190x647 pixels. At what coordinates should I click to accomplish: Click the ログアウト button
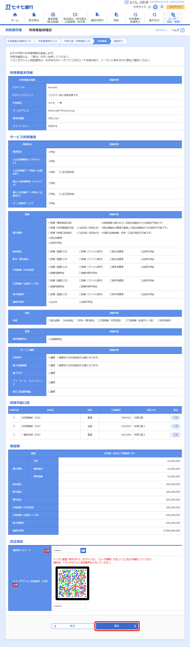pyautogui.click(x=175, y=7)
